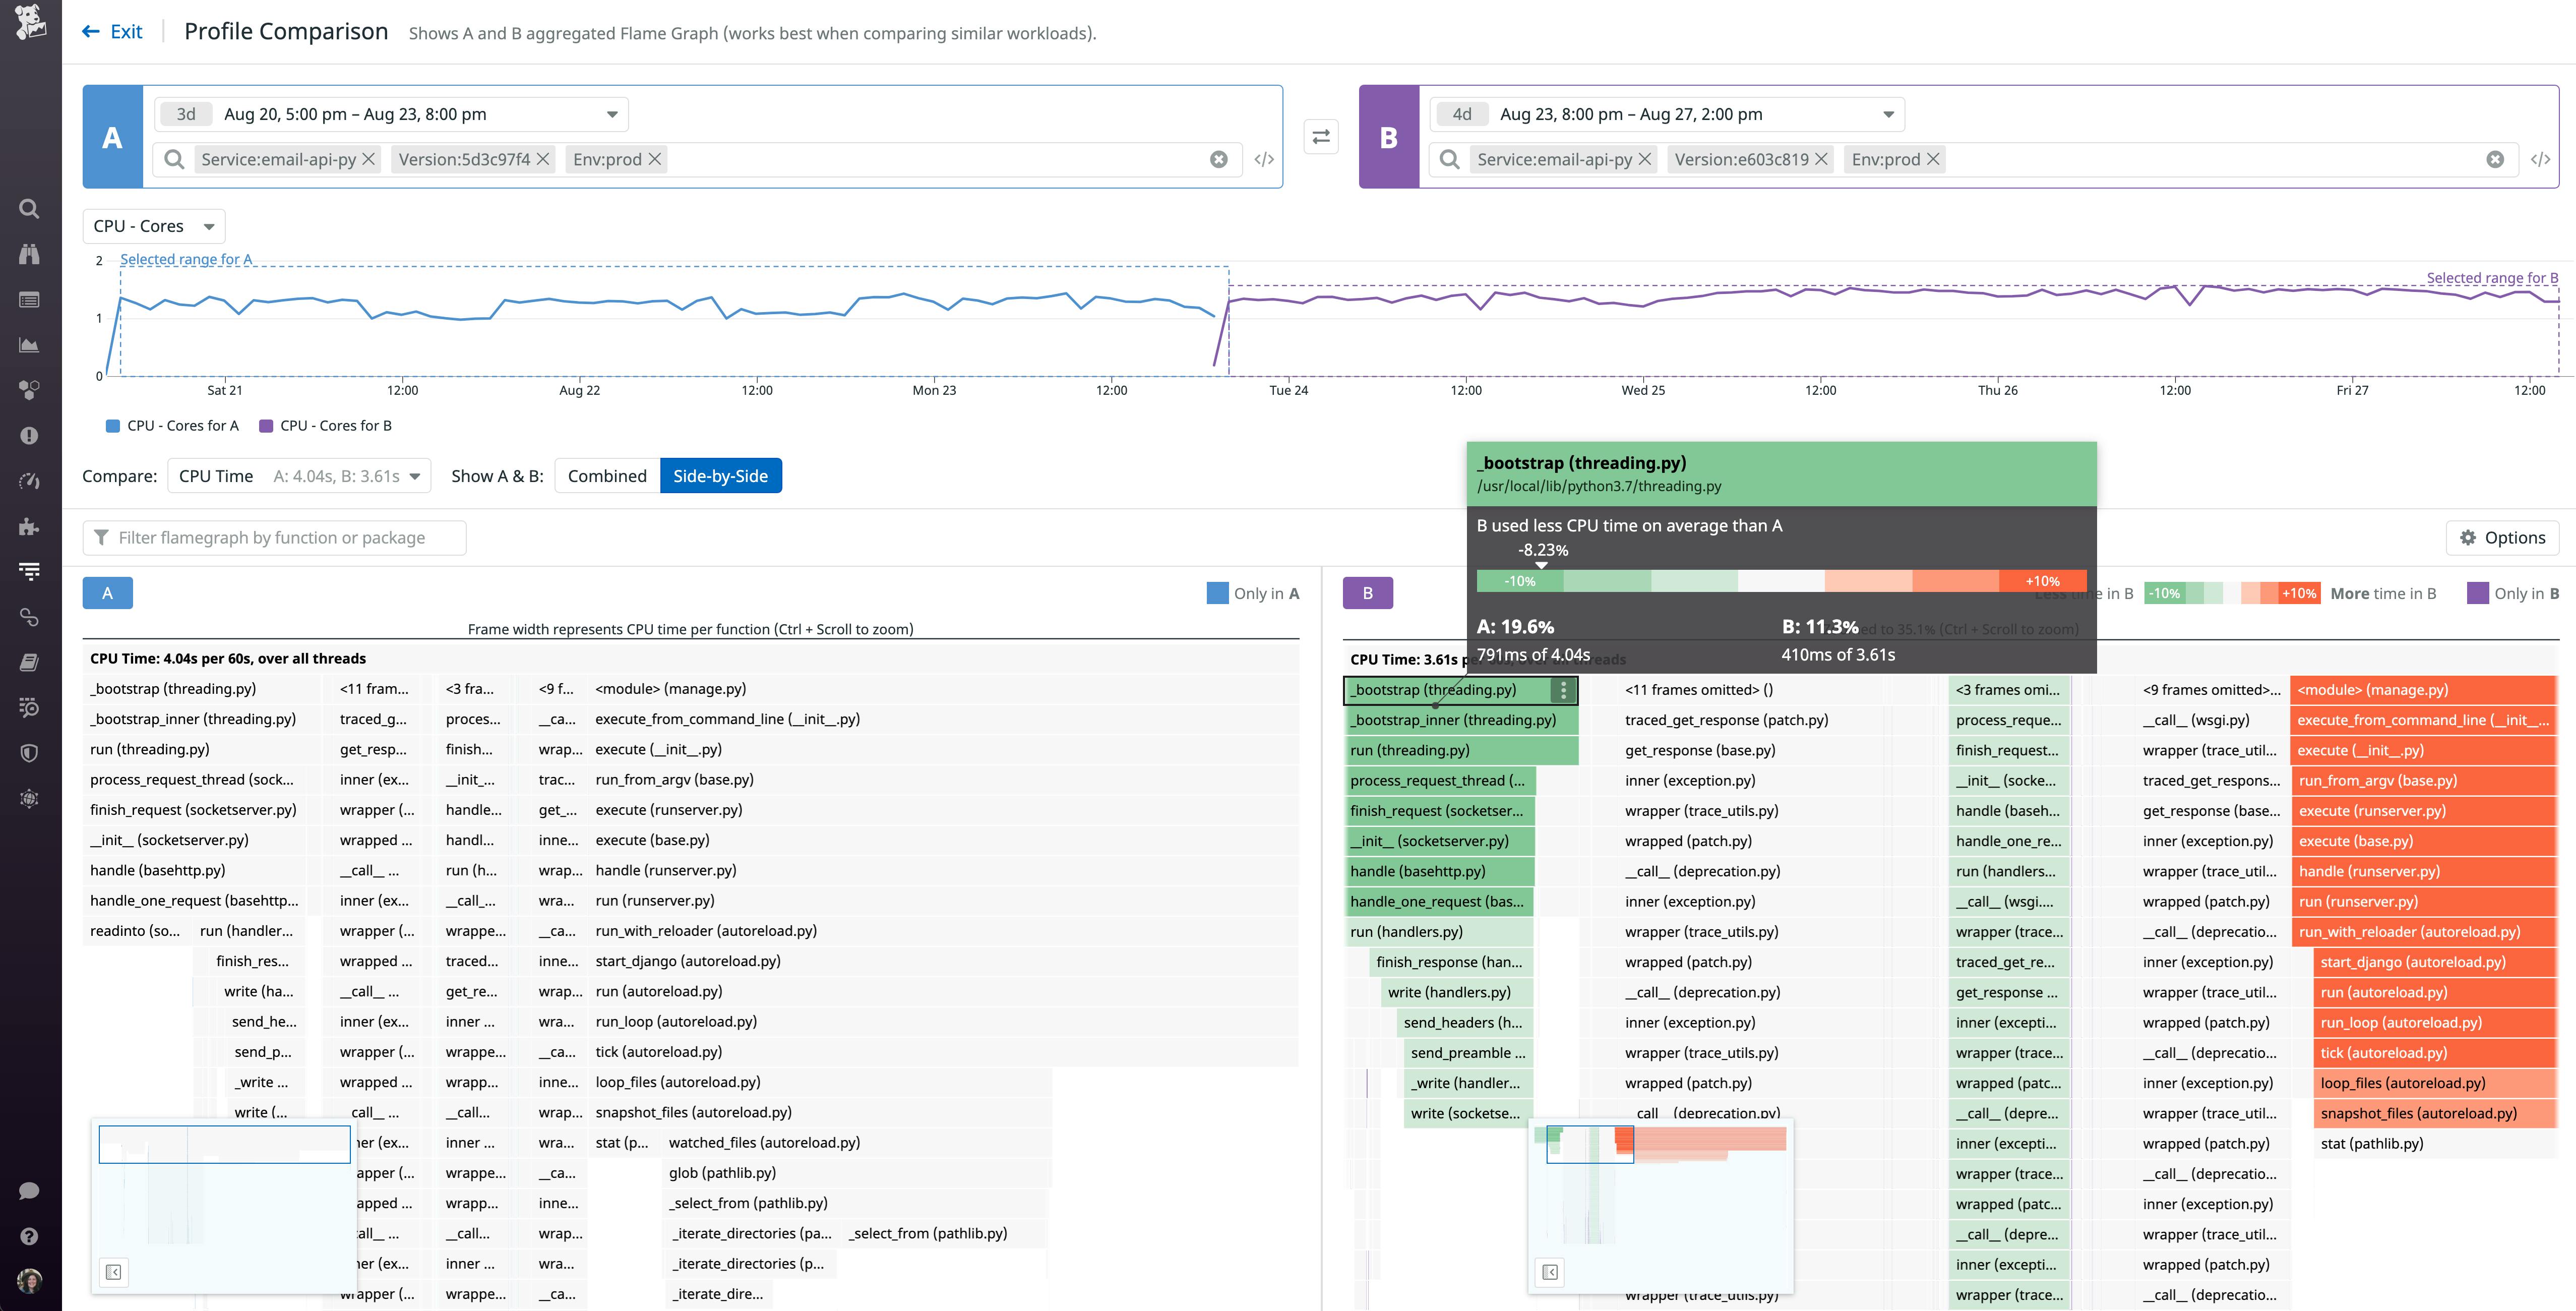Click the blue Only in A color swatch
This screenshot has width=2576, height=1311.
[x=1217, y=592]
